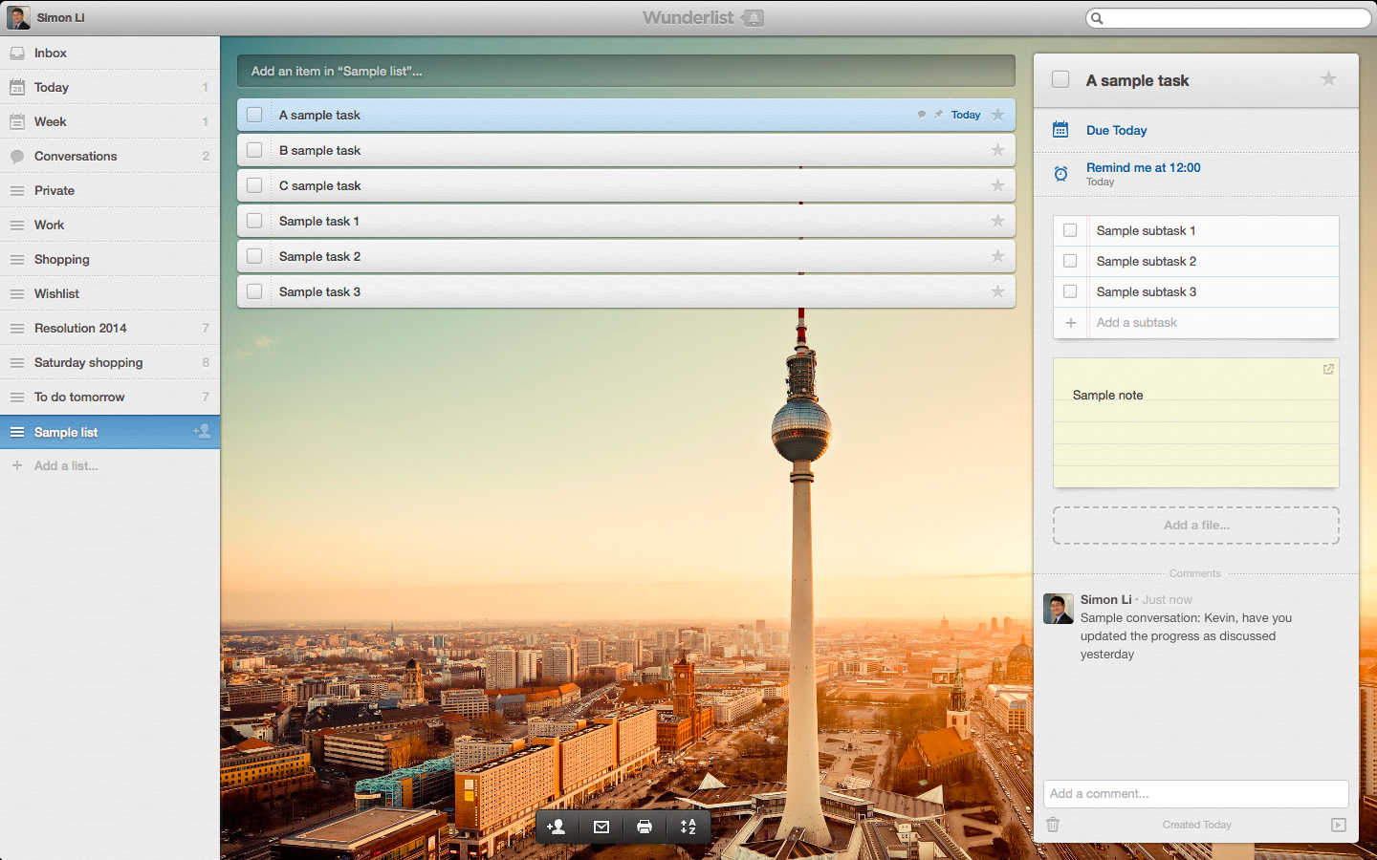This screenshot has width=1377, height=860.
Task: Click the search magnifier icon
Action: click(1098, 18)
